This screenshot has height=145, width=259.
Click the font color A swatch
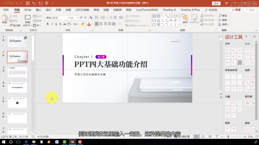[x=89, y=24]
